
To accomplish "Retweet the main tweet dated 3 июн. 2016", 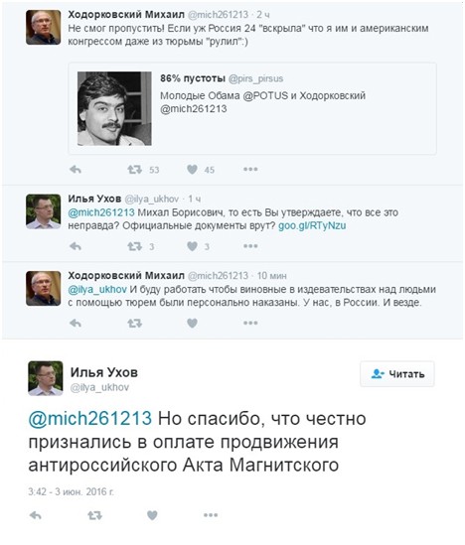I will (94, 515).
